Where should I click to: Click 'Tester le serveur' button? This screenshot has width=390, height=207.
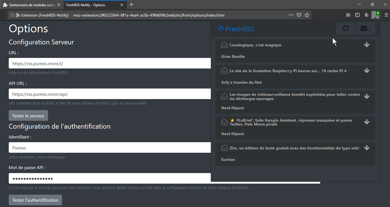[28, 116]
